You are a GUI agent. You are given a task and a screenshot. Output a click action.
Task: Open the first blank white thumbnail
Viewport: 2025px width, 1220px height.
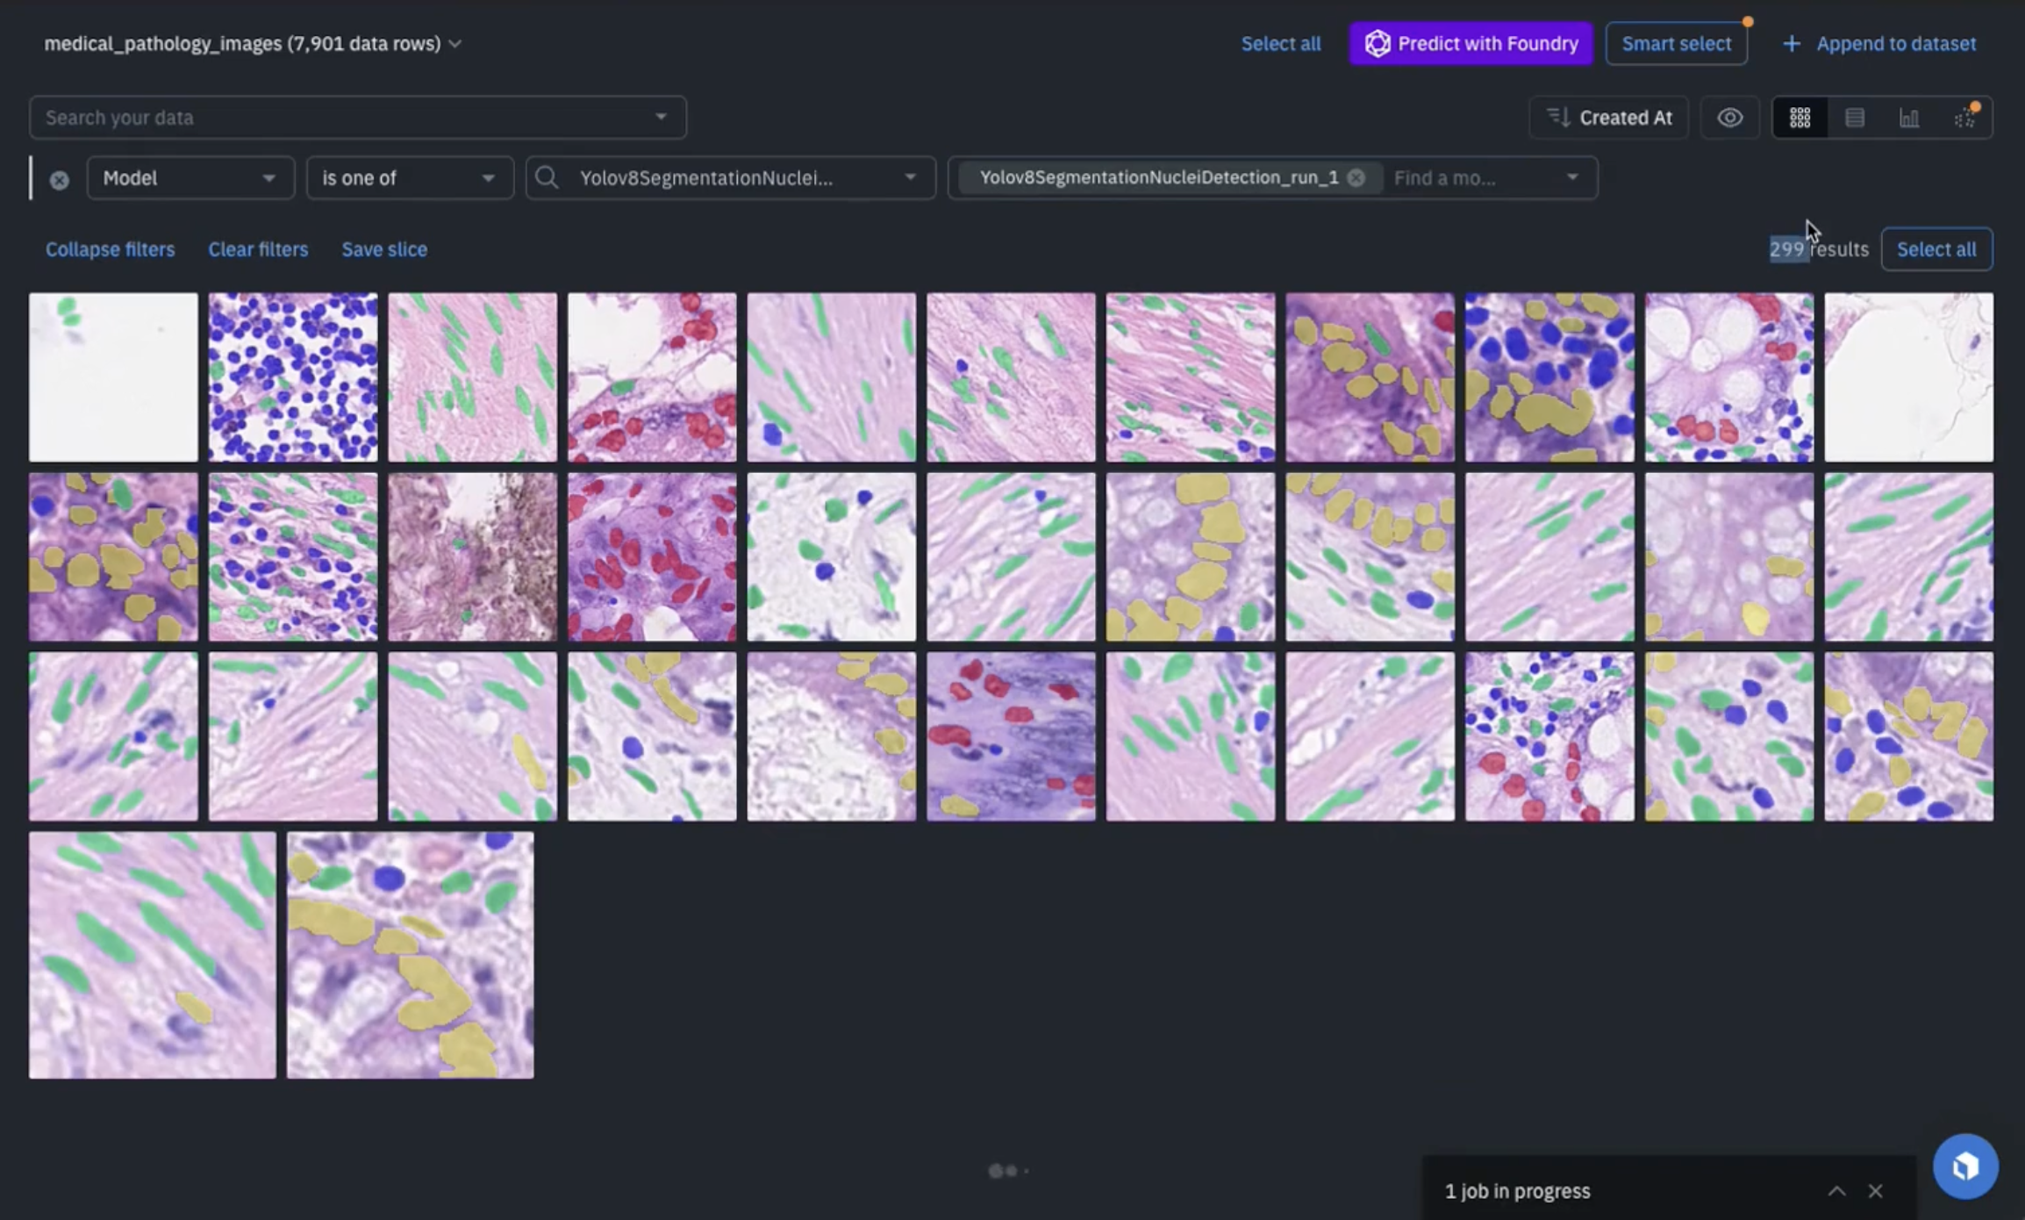click(x=113, y=377)
